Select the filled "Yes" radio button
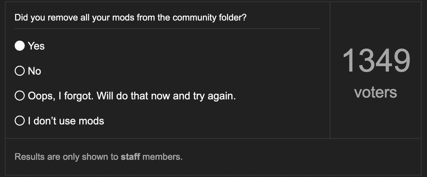Screen dimensions: 427x177 coord(20,46)
